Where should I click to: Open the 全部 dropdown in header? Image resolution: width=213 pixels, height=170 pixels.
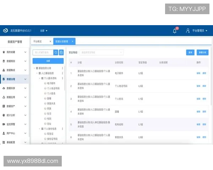(x=44, y=31)
